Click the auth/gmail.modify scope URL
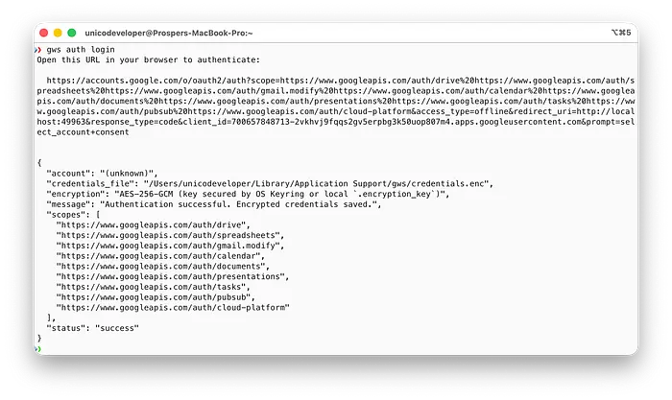This screenshot has height=400, width=672. [x=168, y=246]
